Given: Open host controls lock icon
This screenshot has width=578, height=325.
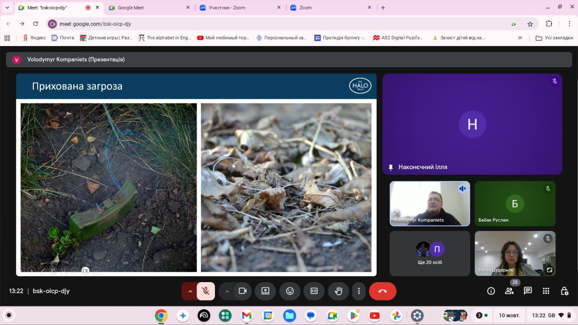Looking at the screenshot, I should tap(564, 291).
